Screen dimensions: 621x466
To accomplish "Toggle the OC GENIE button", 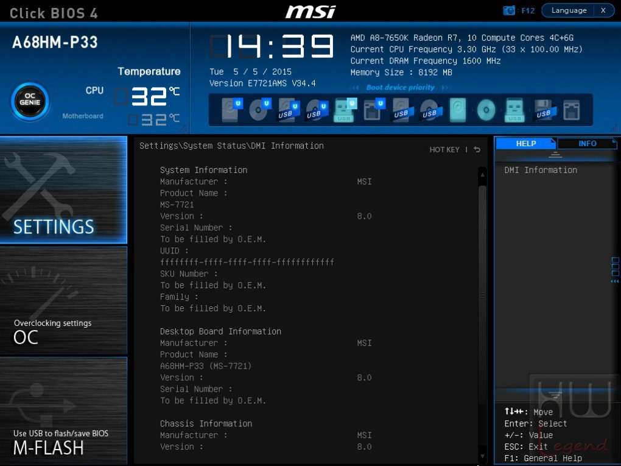I will (x=30, y=102).
